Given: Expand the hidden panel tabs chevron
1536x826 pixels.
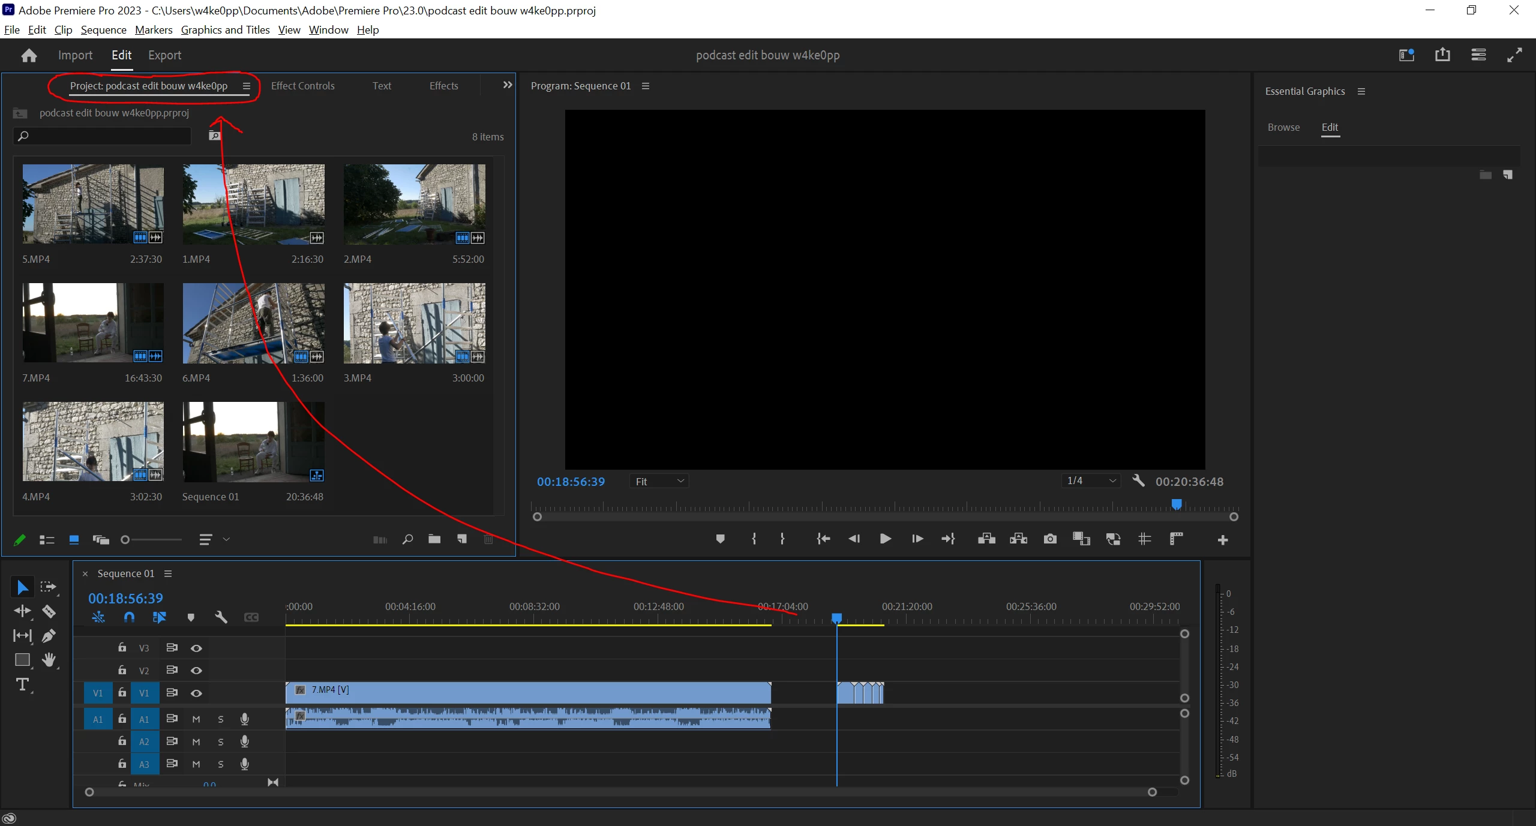Looking at the screenshot, I should [x=508, y=85].
